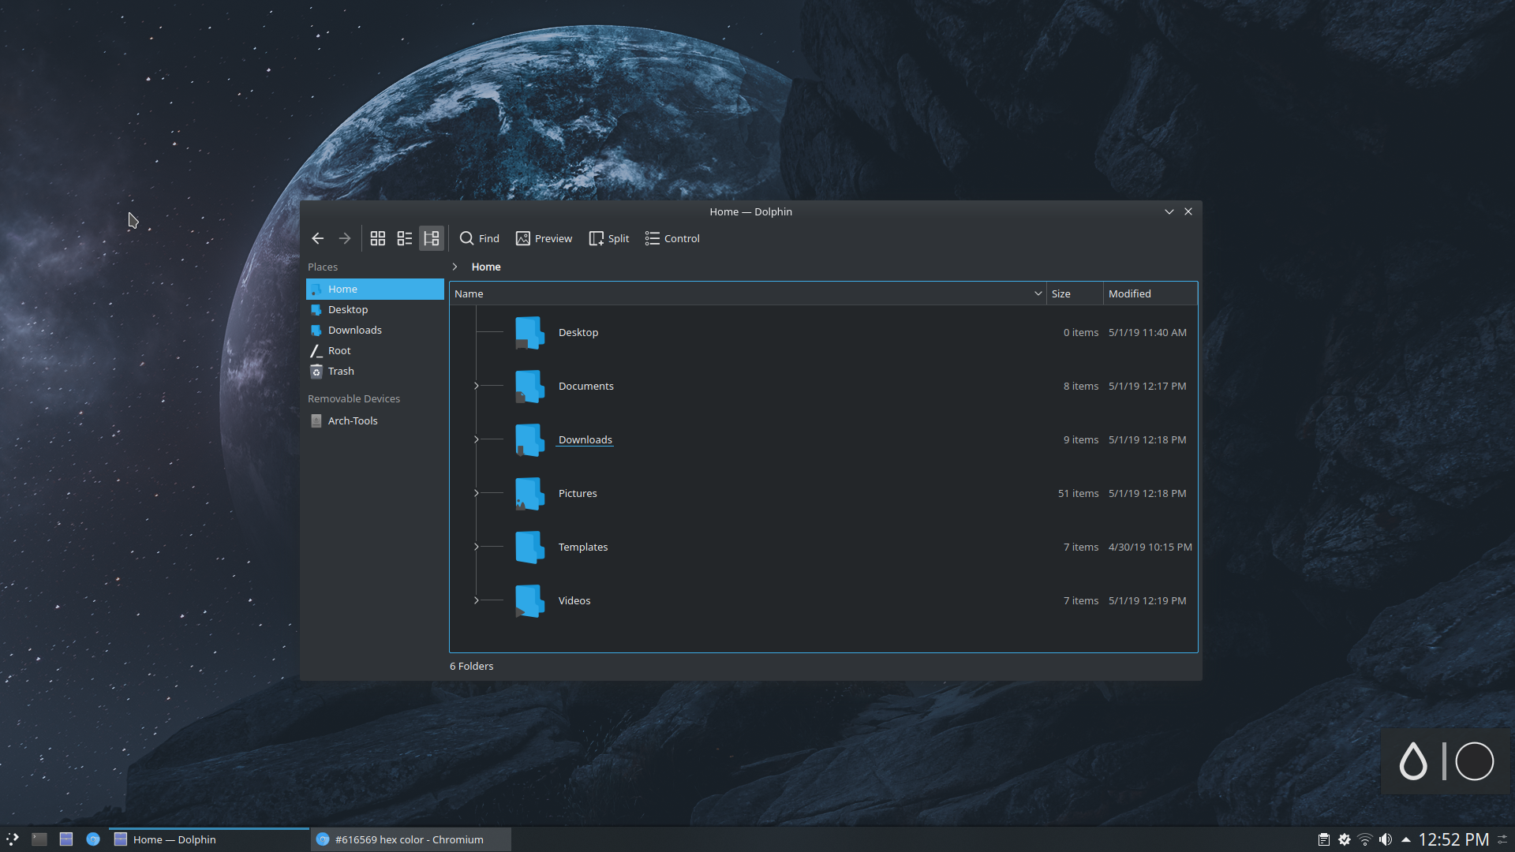Launch Chromium from pinned taskbar icon

93,839
